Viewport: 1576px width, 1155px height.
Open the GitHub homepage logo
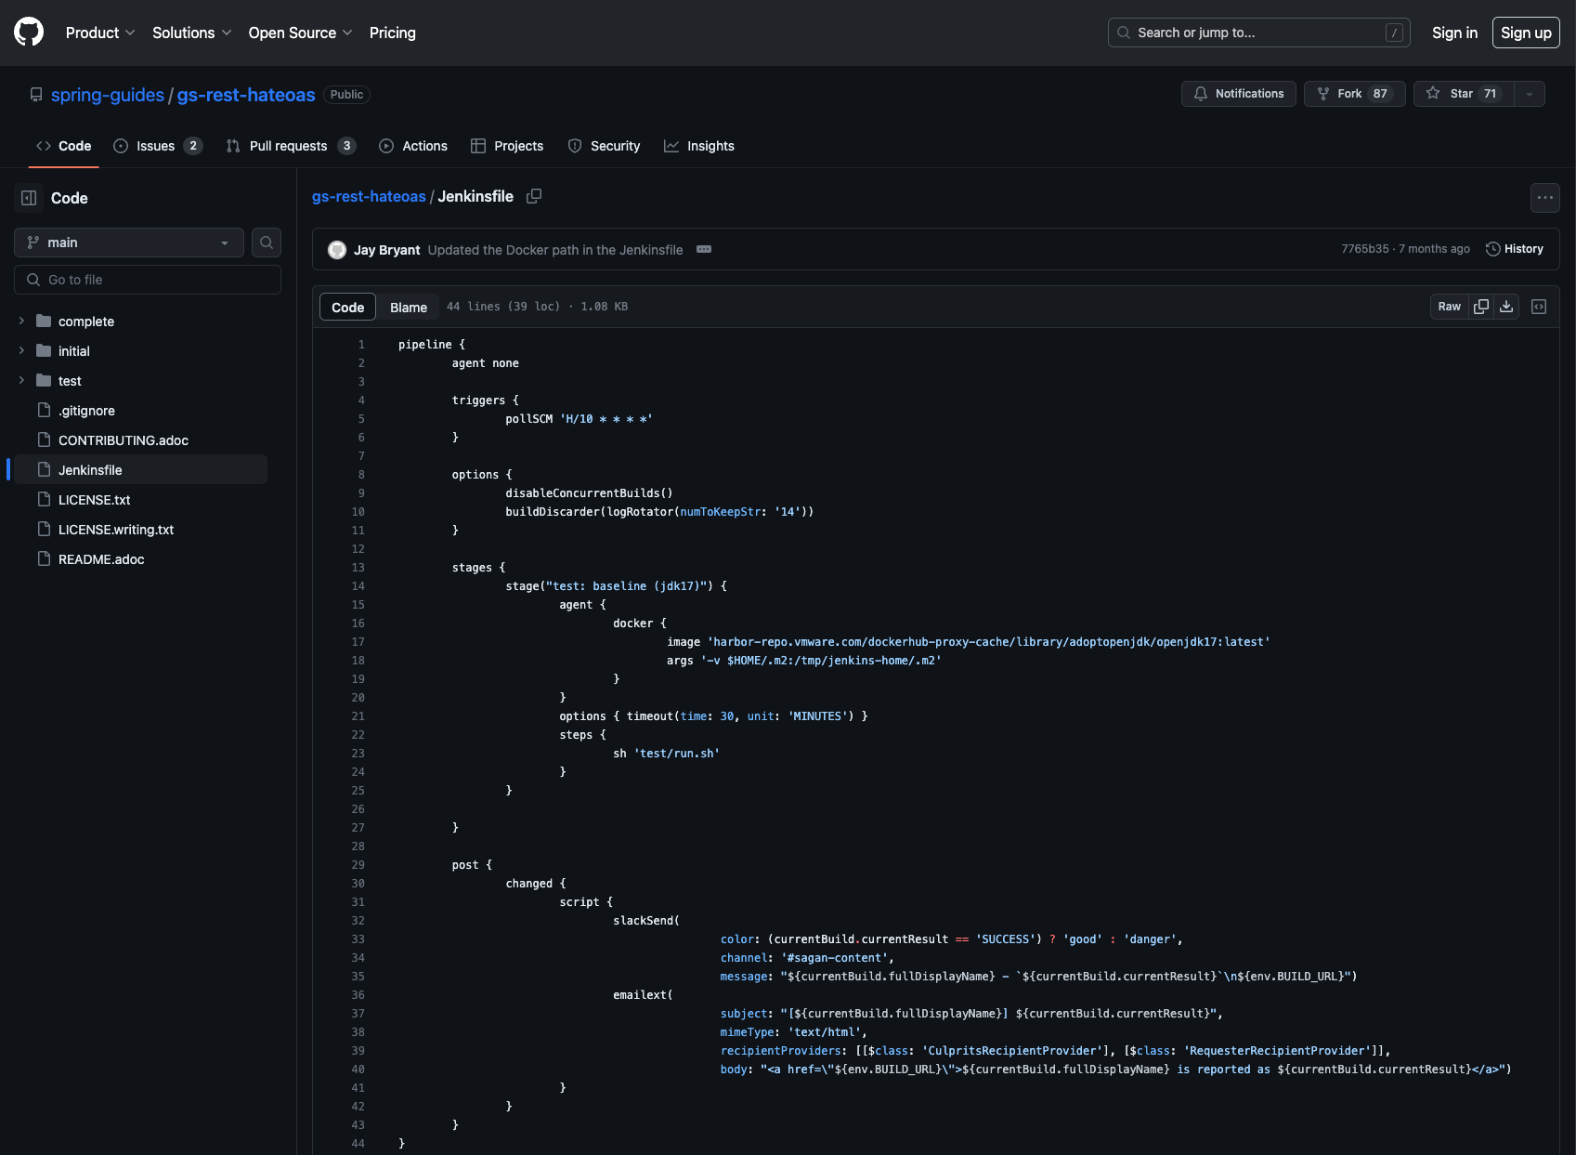click(29, 32)
